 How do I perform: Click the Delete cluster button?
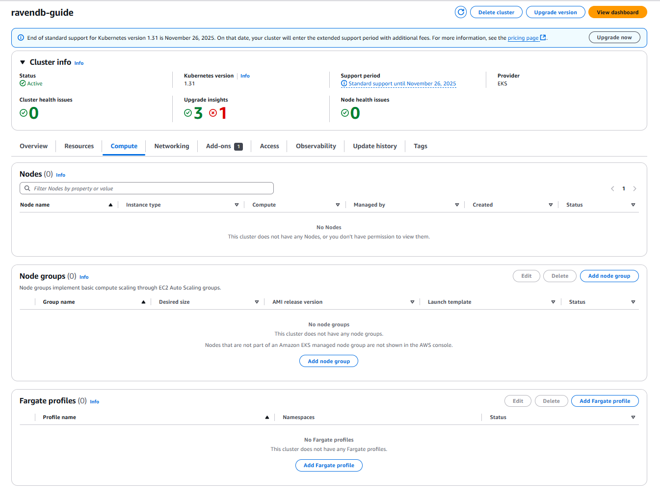(496, 12)
